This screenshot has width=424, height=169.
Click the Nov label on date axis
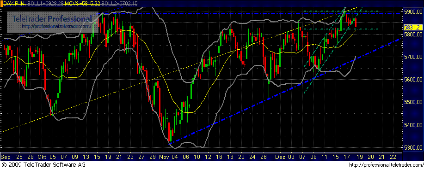click(x=164, y=157)
